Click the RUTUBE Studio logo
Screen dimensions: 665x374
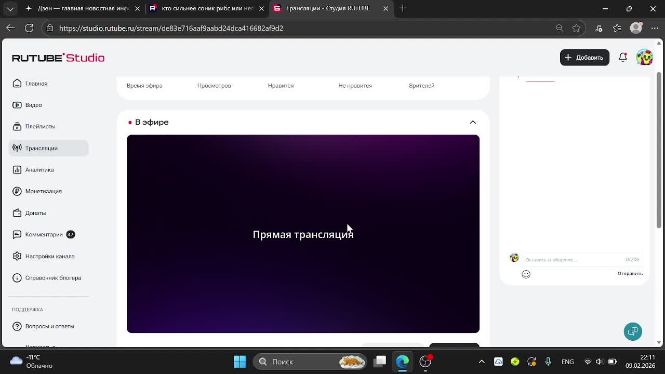pyautogui.click(x=58, y=58)
